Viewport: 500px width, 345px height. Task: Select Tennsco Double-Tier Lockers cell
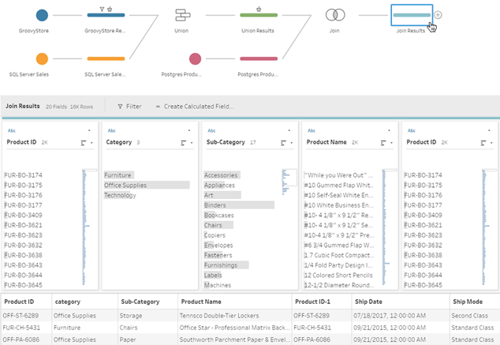point(219,316)
